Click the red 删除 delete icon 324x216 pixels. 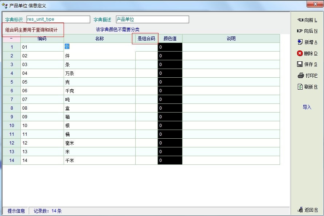coord(300,53)
